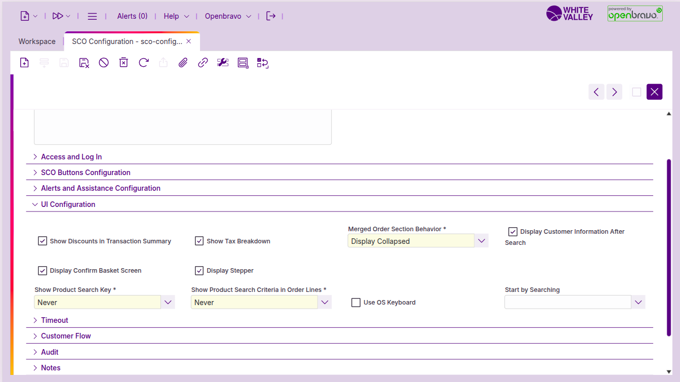
Task: Click the new record toolbar icon
Action: 24,63
